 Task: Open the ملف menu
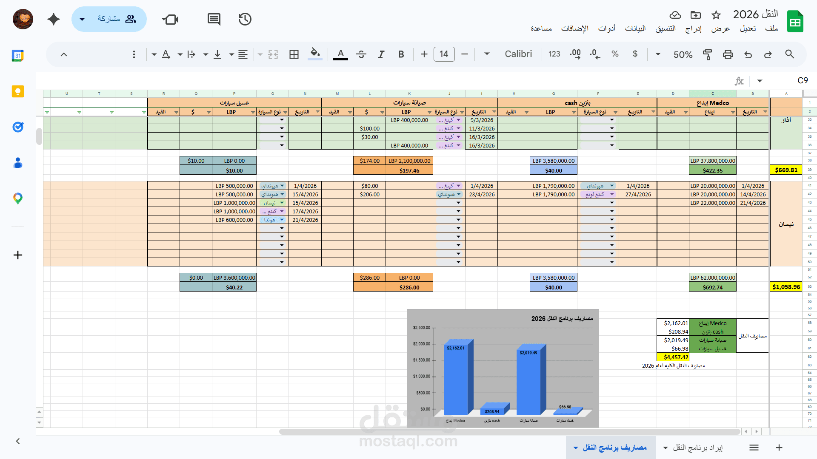point(771,28)
